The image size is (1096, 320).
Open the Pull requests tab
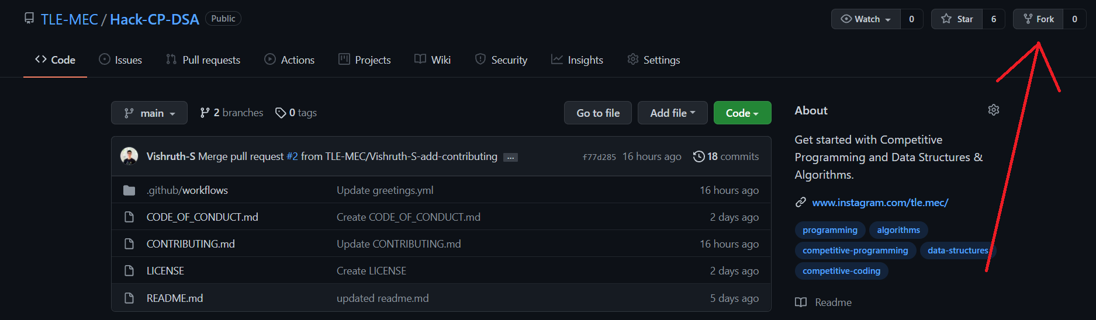point(203,60)
